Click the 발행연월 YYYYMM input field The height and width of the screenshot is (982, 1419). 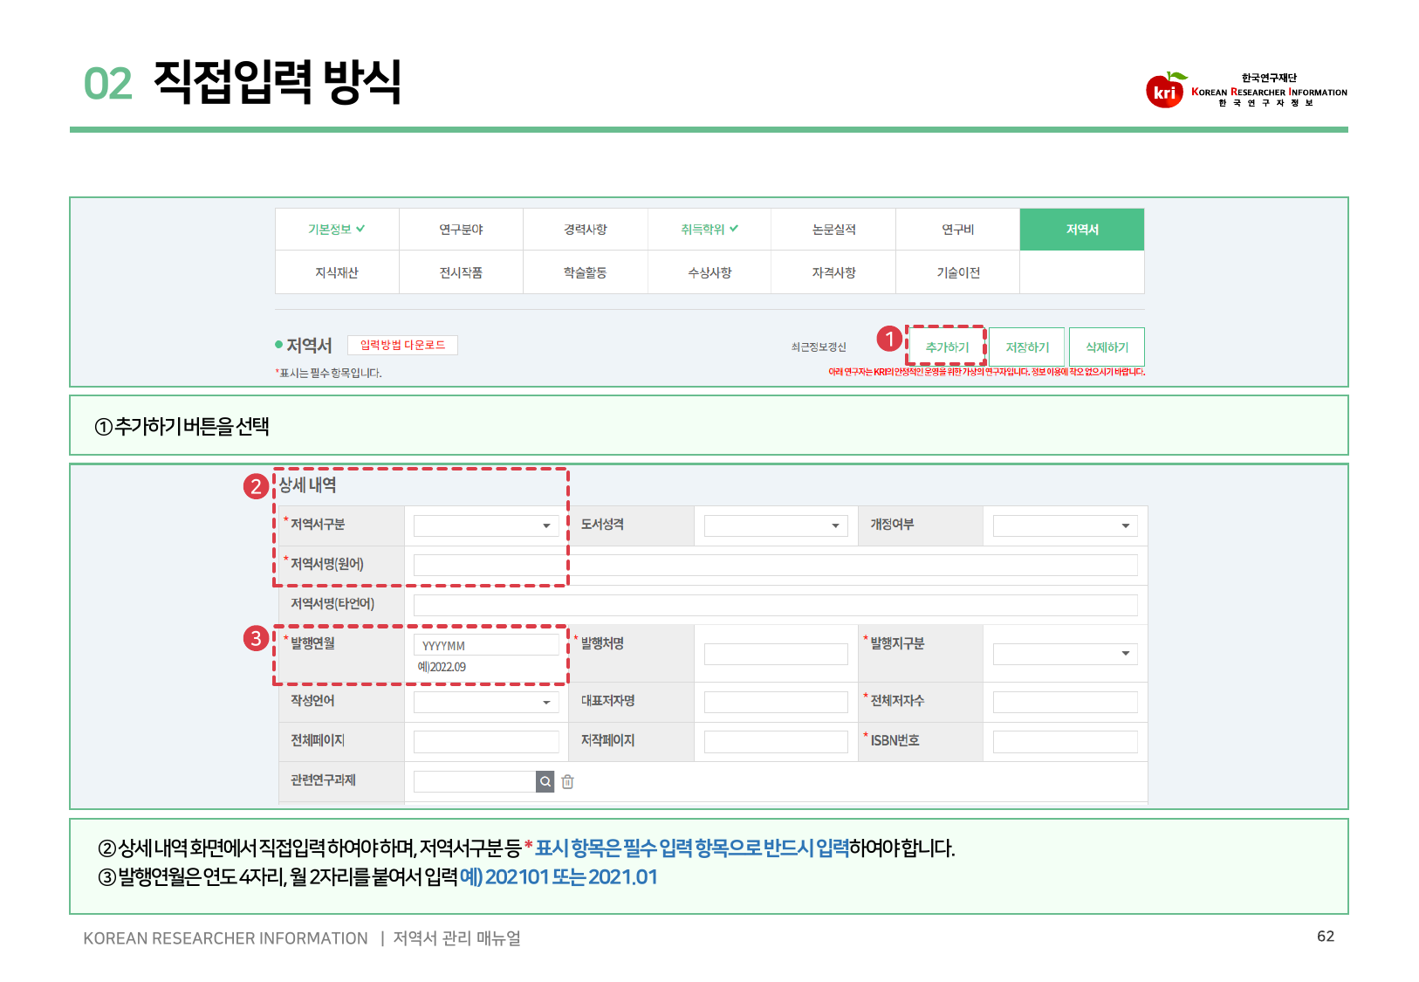point(486,645)
